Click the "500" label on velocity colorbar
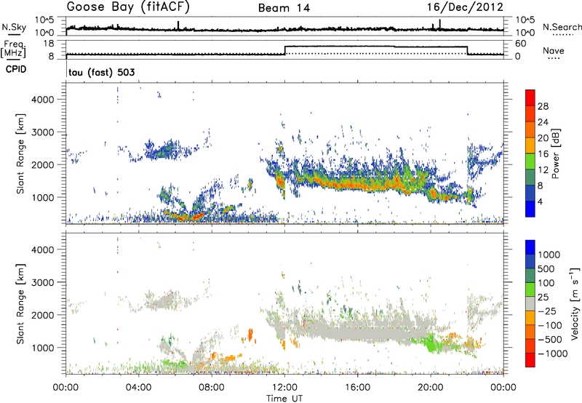The image size is (582, 403). (x=546, y=268)
